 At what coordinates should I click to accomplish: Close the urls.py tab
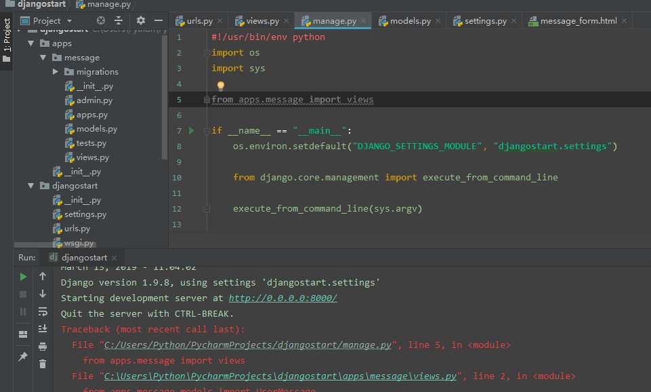(219, 21)
